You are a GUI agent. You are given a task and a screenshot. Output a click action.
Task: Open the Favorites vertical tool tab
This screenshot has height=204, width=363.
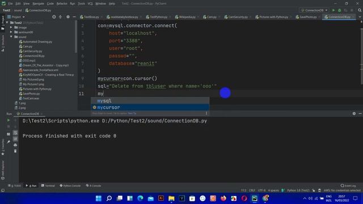[x=3, y=147]
